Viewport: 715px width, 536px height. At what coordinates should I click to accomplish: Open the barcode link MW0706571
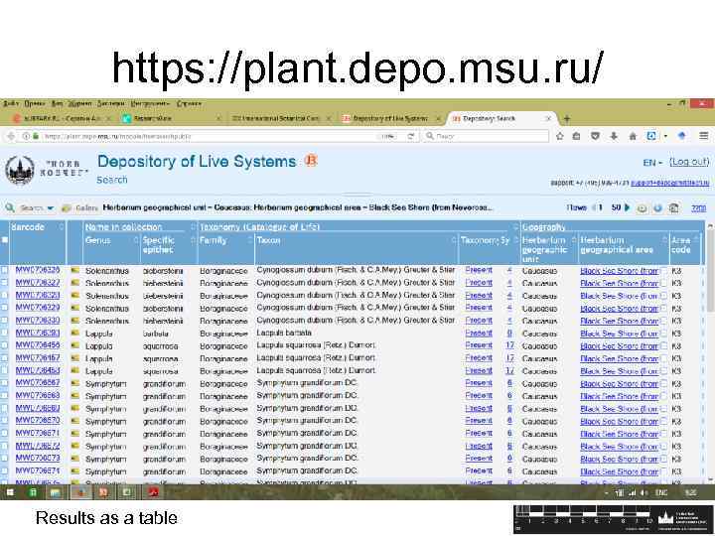point(38,433)
